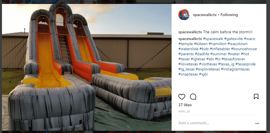Open the #igtx hashtag
270x133 pixels.
204,74
